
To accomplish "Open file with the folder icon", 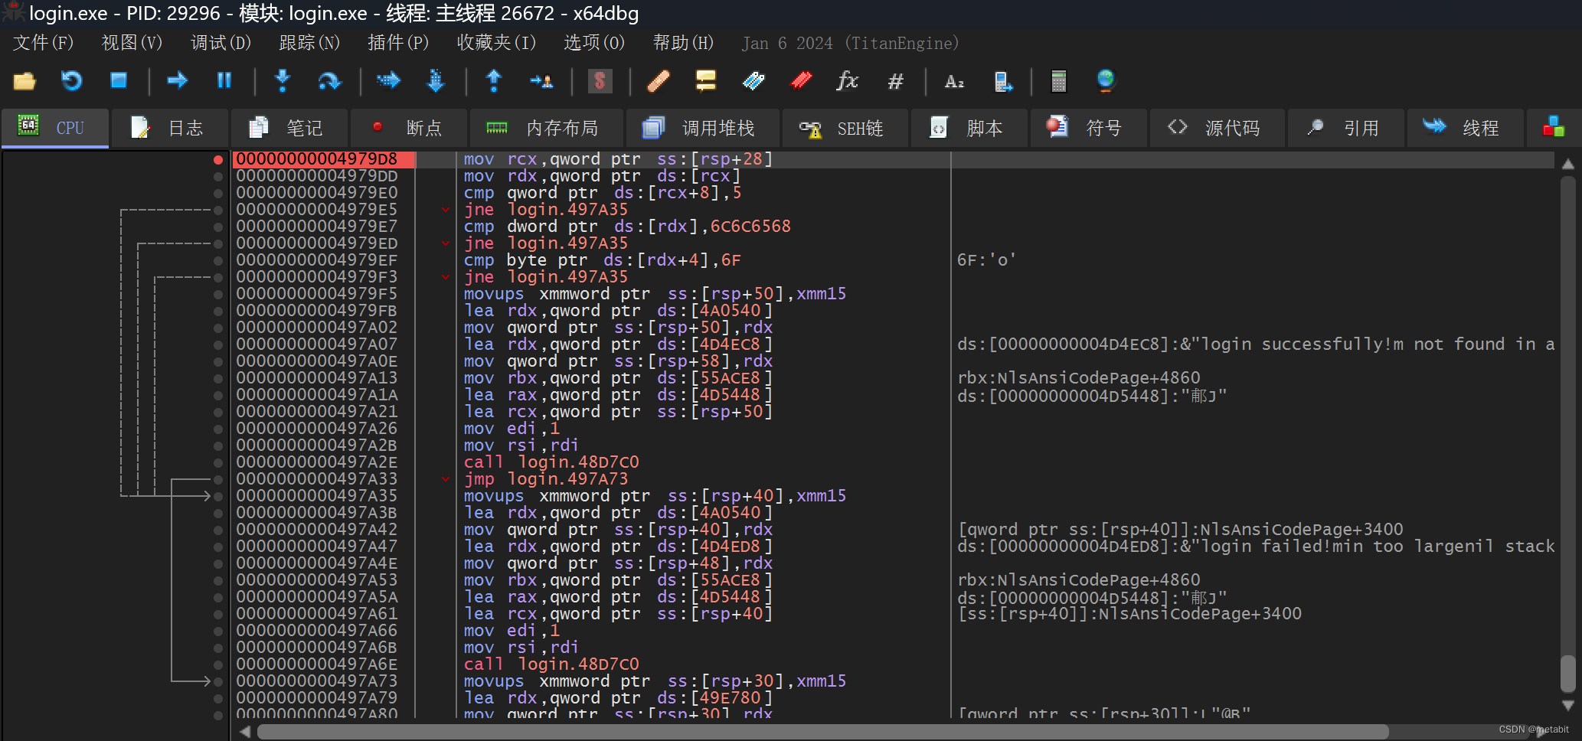I will pyautogui.click(x=25, y=80).
